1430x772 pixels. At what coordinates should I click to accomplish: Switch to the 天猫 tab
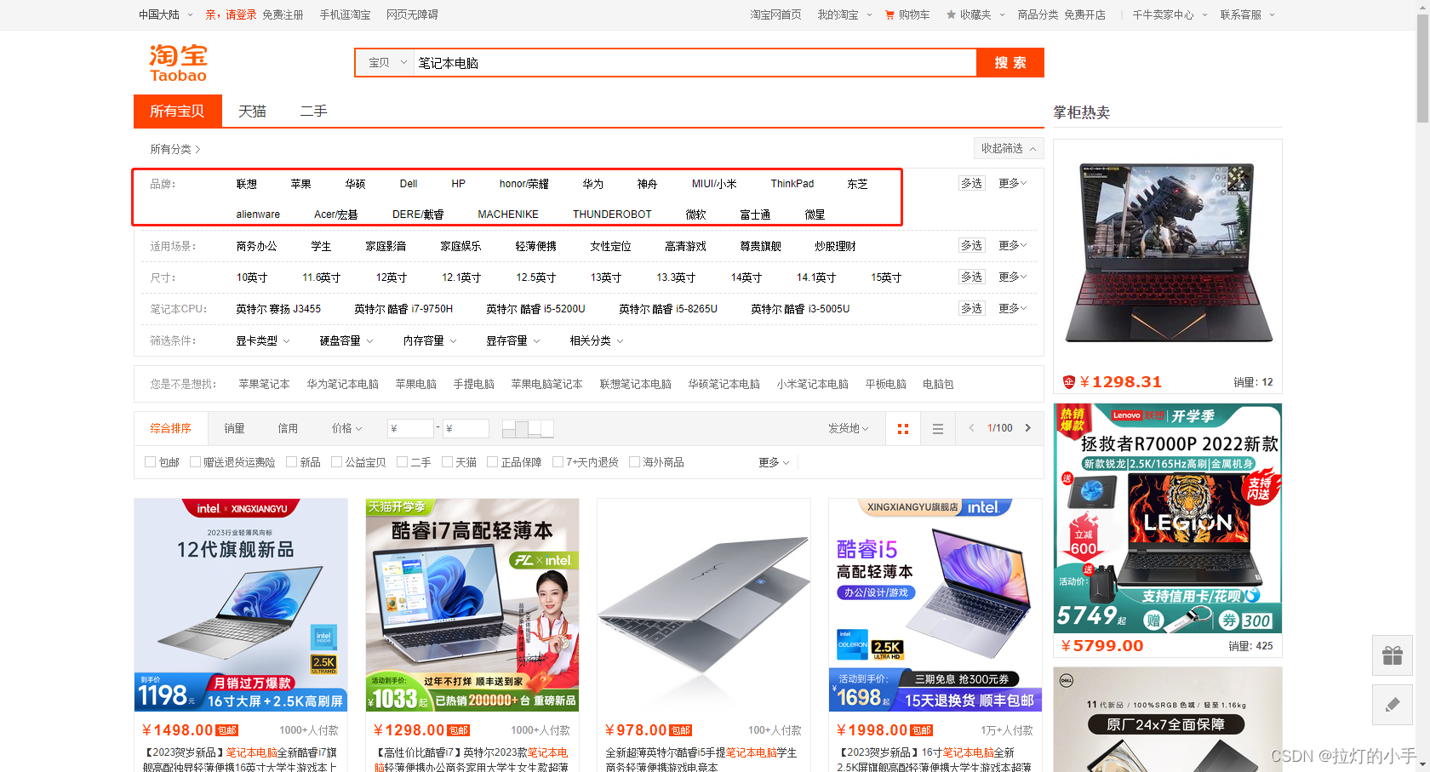tap(252, 112)
